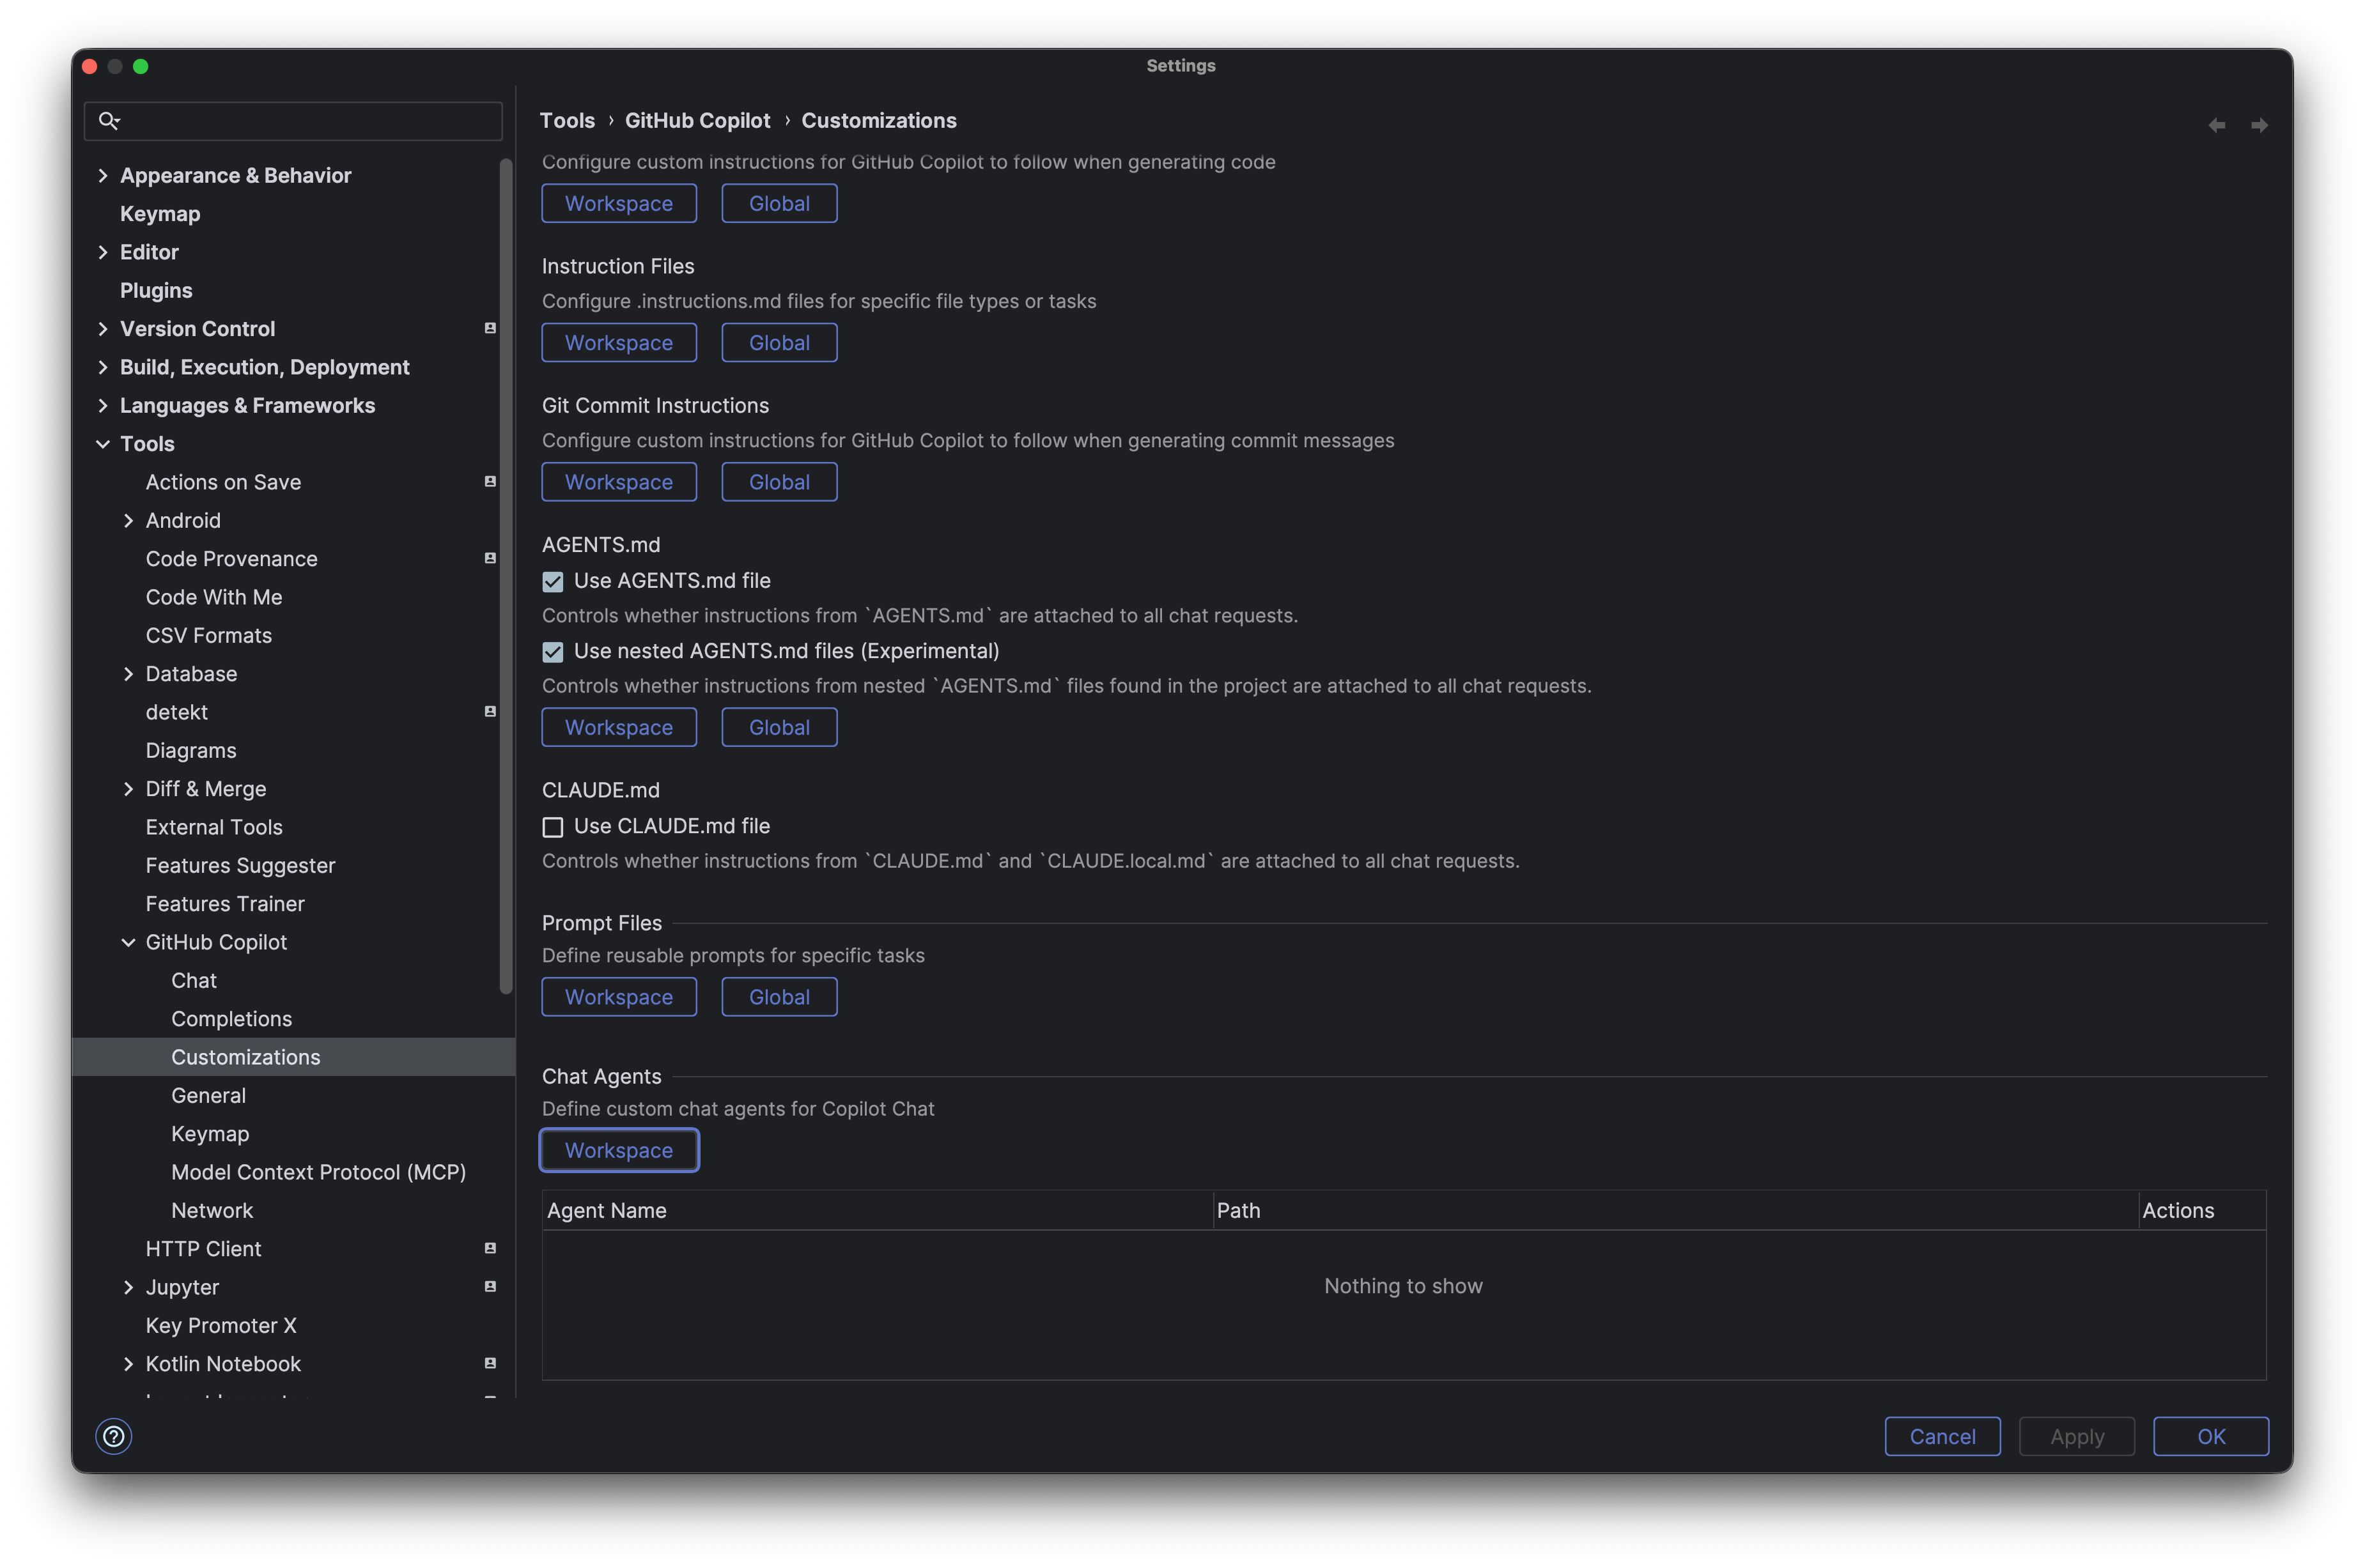2365x1568 pixels.
Task: Expand Languages & Frameworks group
Action: pos(102,405)
